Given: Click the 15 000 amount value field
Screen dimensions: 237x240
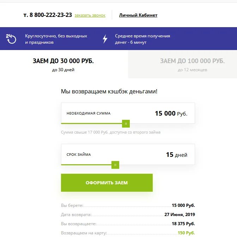Looking at the screenshot, I should 165,113.
